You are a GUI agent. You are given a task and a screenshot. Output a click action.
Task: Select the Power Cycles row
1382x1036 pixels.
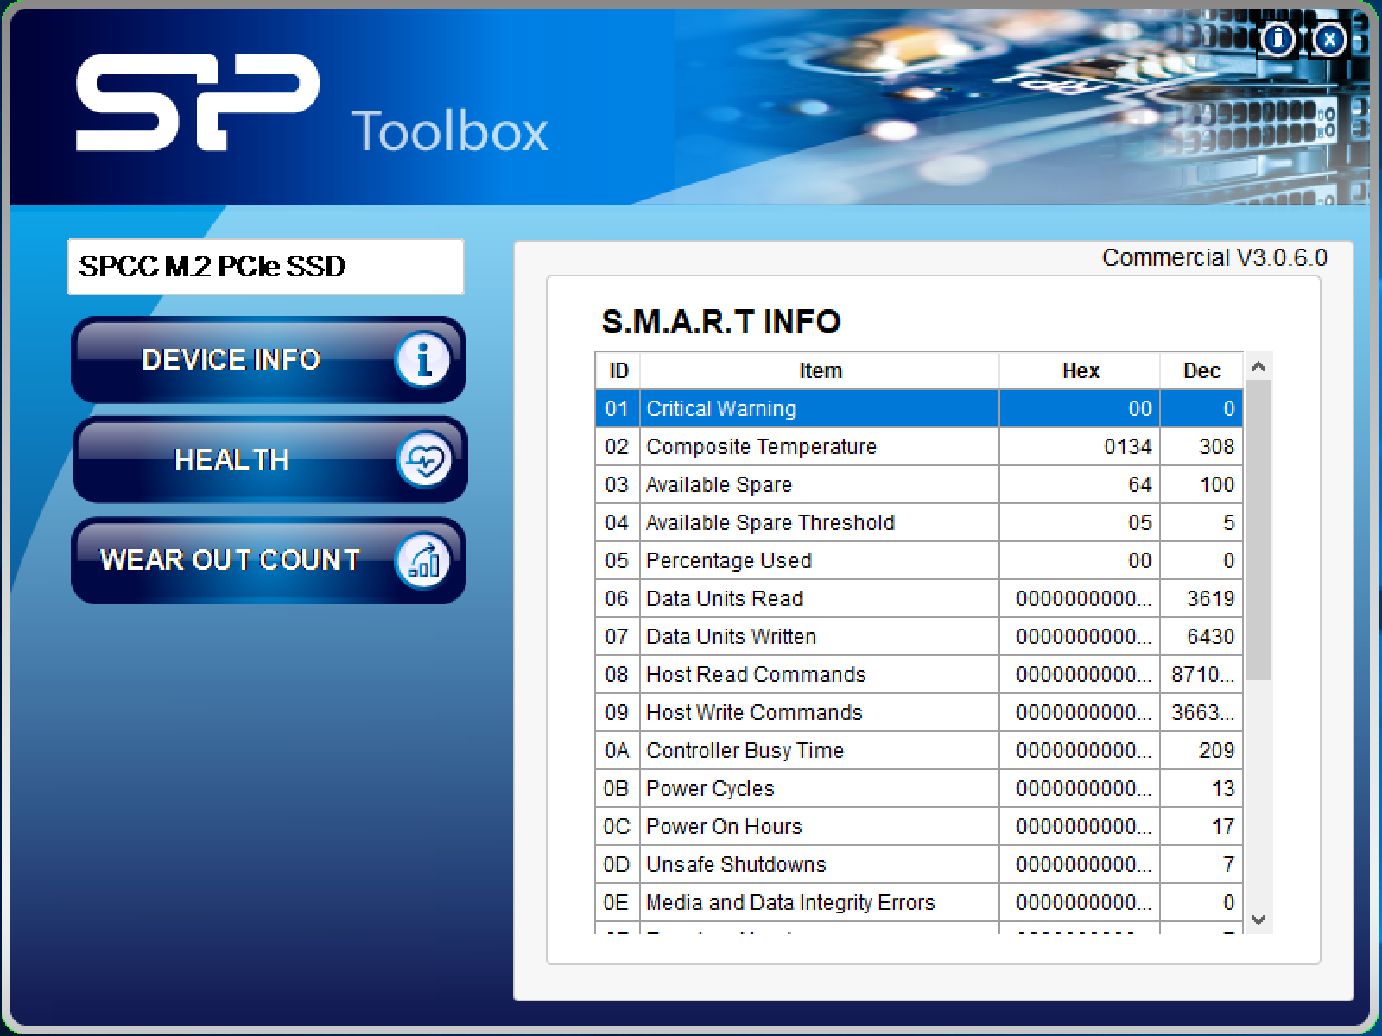(x=919, y=788)
